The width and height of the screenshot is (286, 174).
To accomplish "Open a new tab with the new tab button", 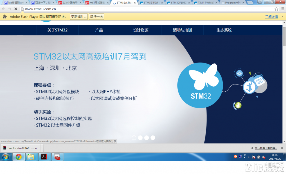I will coord(250,3).
